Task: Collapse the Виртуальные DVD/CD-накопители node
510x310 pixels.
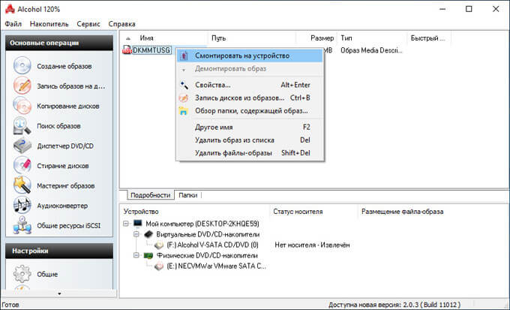Action: point(136,234)
